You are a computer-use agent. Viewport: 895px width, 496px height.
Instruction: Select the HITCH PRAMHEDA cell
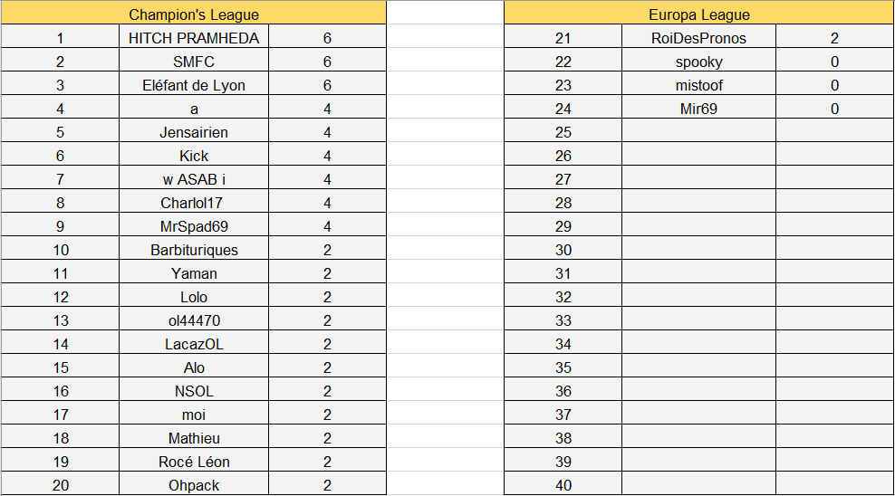pyautogui.click(x=194, y=38)
